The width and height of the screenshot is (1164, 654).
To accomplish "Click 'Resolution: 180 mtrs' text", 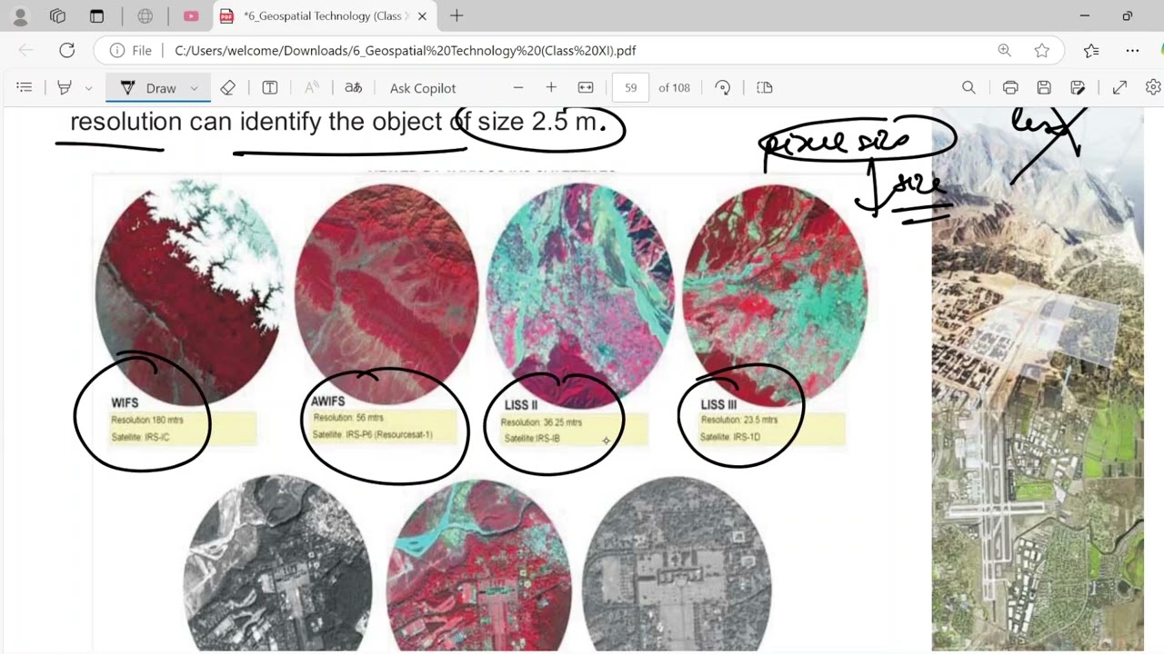I will [x=147, y=421].
